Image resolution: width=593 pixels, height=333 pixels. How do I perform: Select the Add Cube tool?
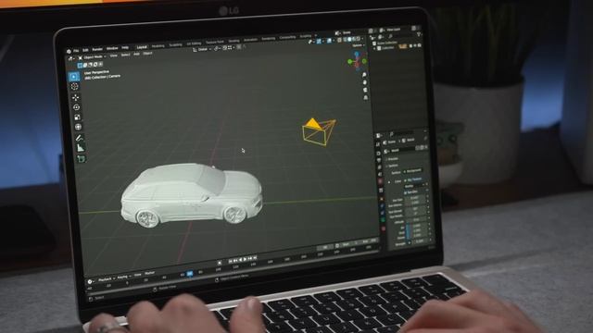[82, 159]
